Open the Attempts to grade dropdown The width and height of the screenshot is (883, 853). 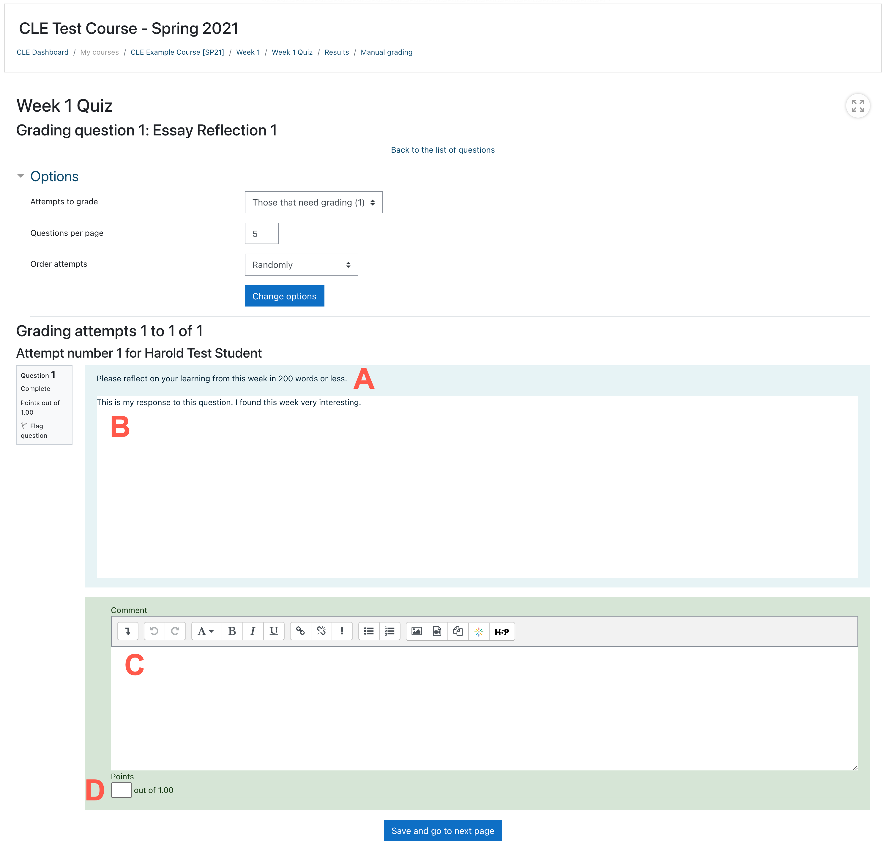pos(313,202)
